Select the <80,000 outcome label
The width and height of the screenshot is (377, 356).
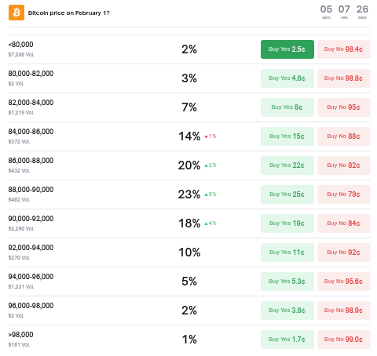tap(20, 45)
